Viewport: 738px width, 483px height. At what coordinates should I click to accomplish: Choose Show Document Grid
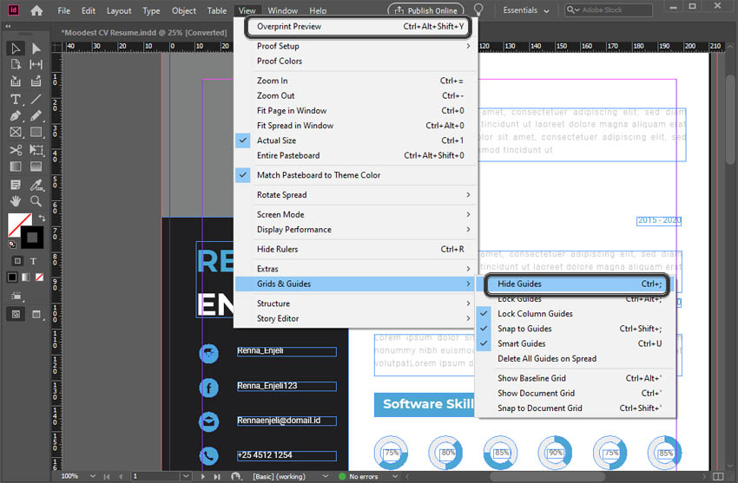(575, 394)
